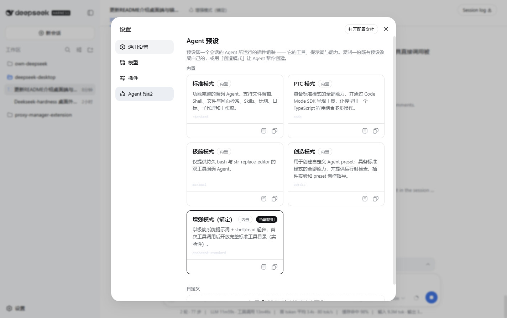Click the 极简模式 description about bash
The height and width of the screenshot is (318, 507).
[234, 165]
